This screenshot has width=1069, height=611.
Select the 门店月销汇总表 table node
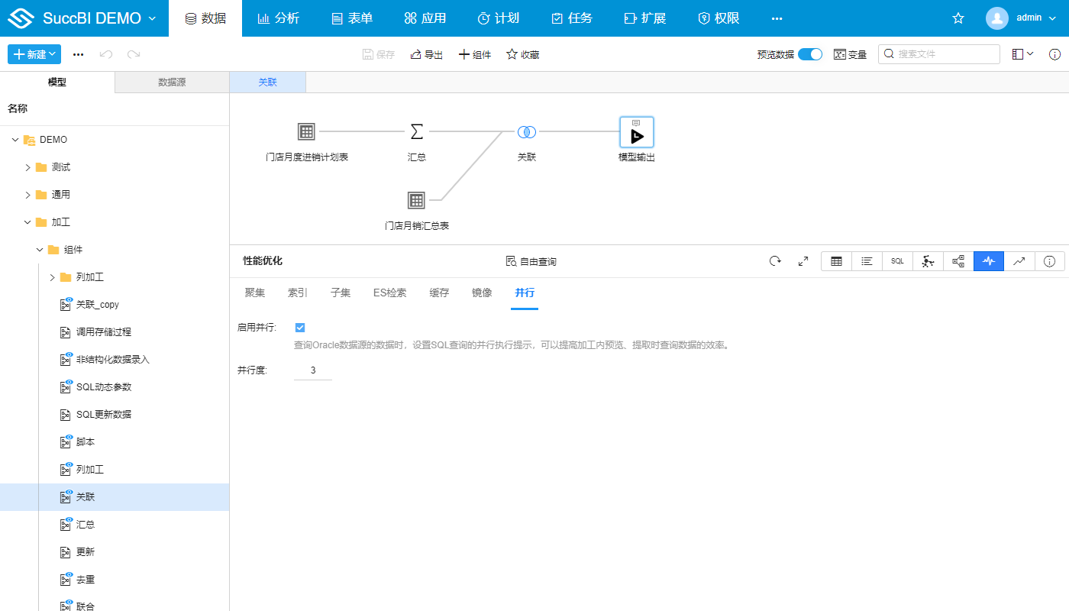click(x=416, y=200)
